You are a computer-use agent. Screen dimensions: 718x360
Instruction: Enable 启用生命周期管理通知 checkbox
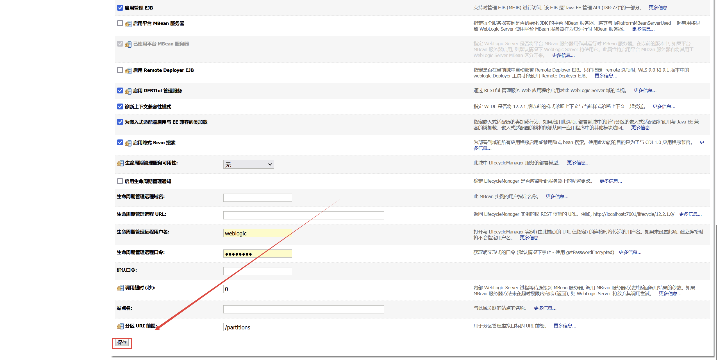(120, 181)
